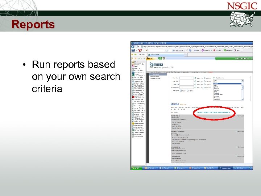Click the Yahoo Y! toolbar icon
This screenshot has width=261, height=196.
(140, 50)
